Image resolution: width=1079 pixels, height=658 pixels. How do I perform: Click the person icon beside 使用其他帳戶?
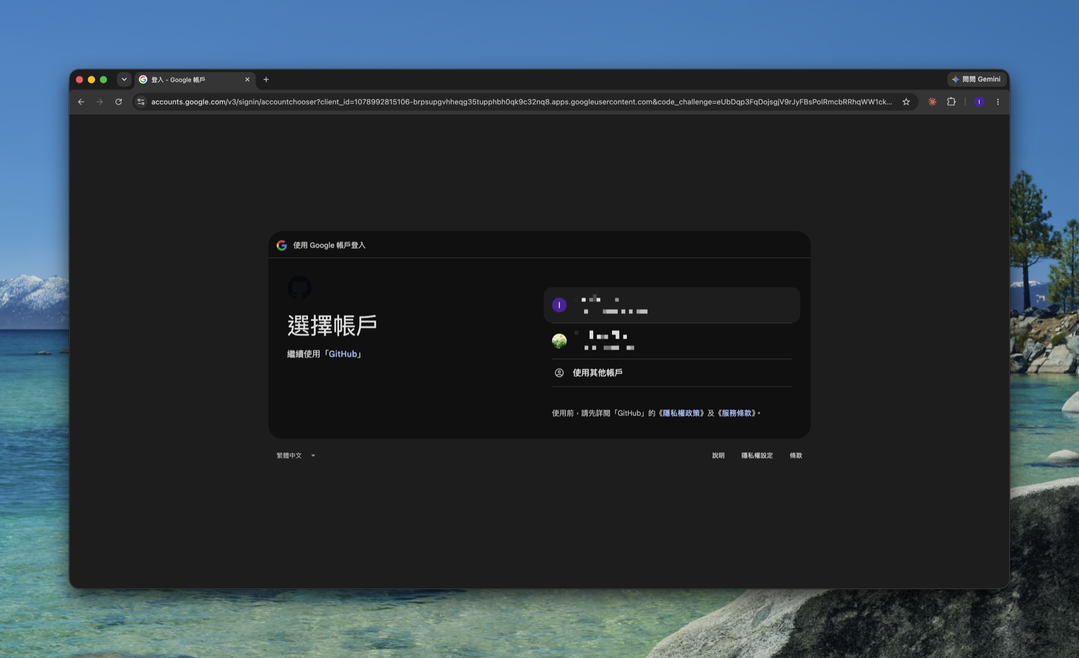pos(559,373)
